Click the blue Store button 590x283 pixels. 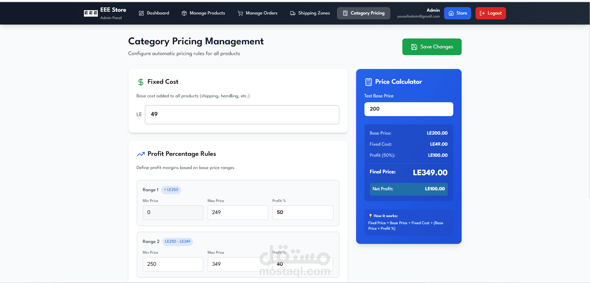click(458, 13)
